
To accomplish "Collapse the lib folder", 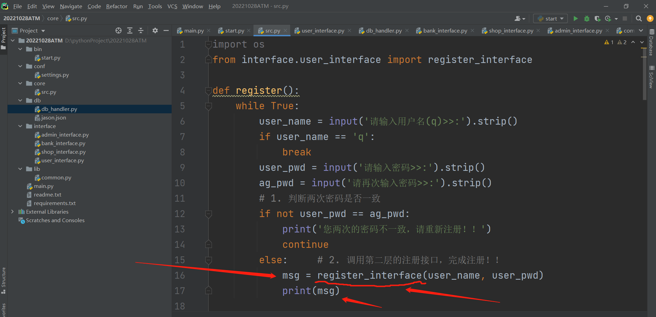I will coord(20,169).
